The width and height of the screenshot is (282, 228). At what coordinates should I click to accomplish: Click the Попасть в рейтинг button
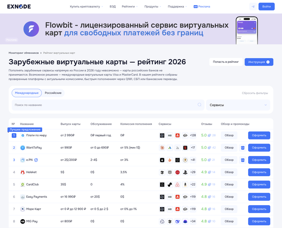click(226, 62)
